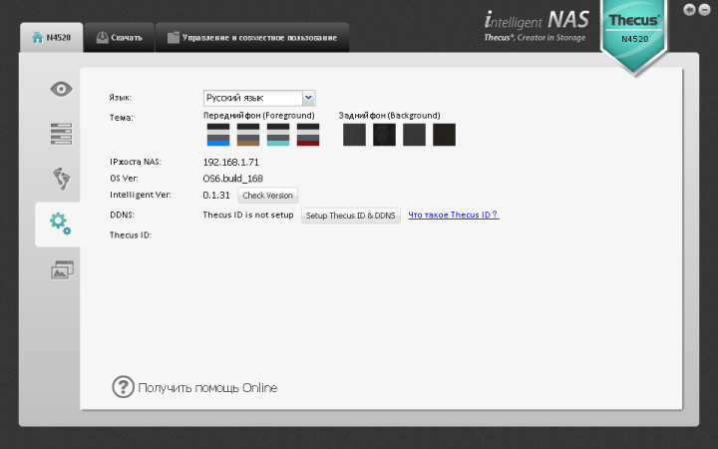Switch to the N4520 home tab
718x449 pixels.
[x=51, y=38]
